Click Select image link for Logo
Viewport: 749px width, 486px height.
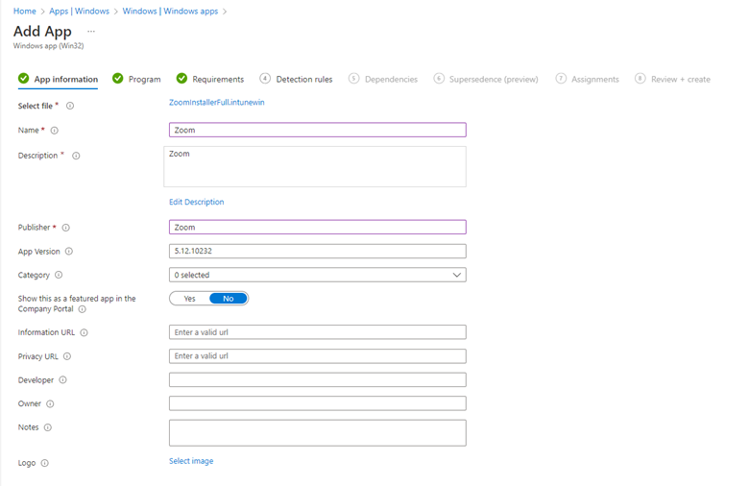(191, 461)
